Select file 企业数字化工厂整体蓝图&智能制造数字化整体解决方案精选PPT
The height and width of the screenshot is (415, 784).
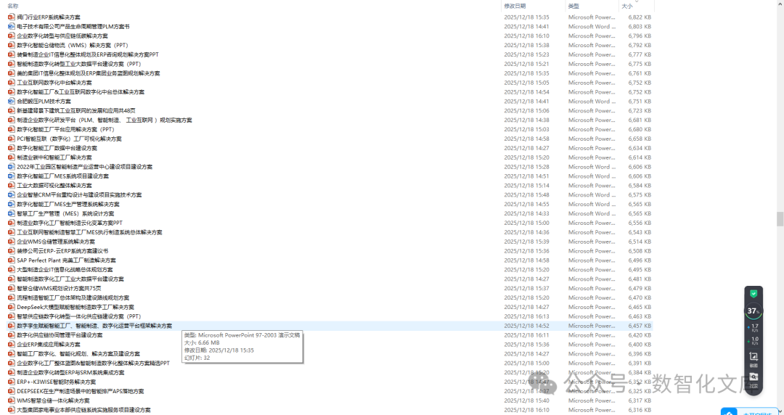tap(93, 363)
